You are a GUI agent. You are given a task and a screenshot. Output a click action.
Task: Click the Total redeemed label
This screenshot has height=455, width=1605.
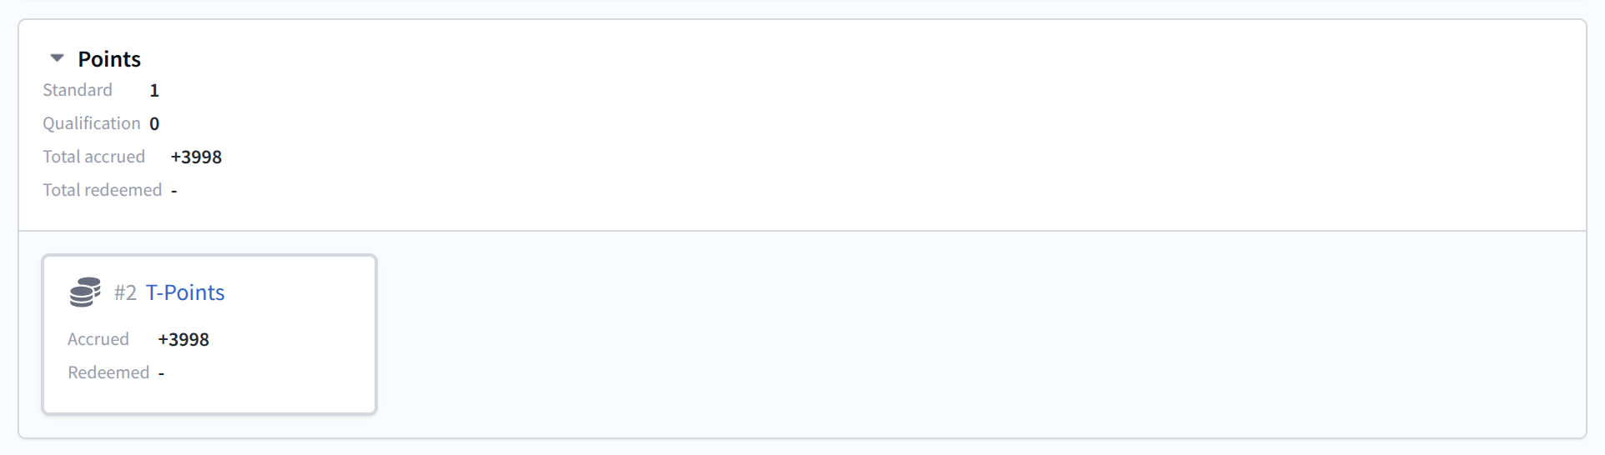[103, 190]
